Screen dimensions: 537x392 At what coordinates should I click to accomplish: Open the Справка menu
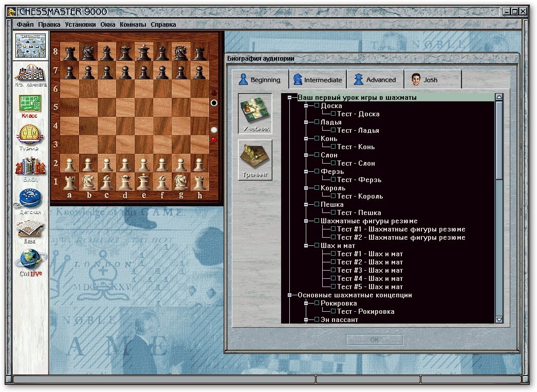[x=163, y=24]
